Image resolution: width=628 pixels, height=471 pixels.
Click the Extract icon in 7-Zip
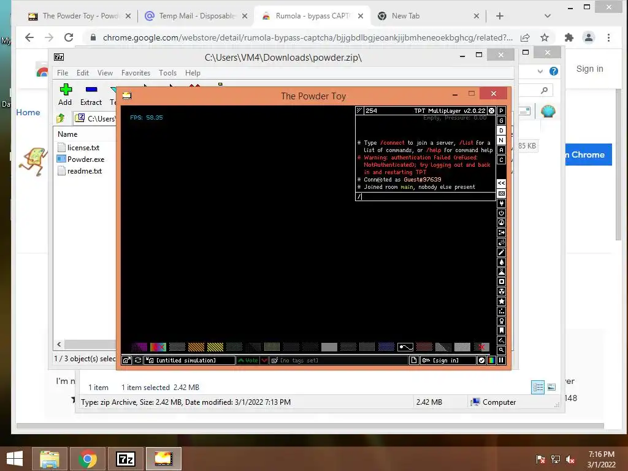click(91, 95)
